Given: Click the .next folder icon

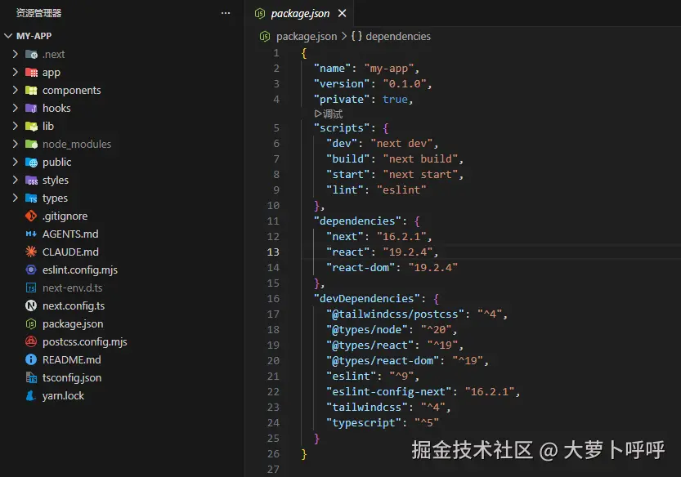Looking at the screenshot, I should tap(31, 54).
